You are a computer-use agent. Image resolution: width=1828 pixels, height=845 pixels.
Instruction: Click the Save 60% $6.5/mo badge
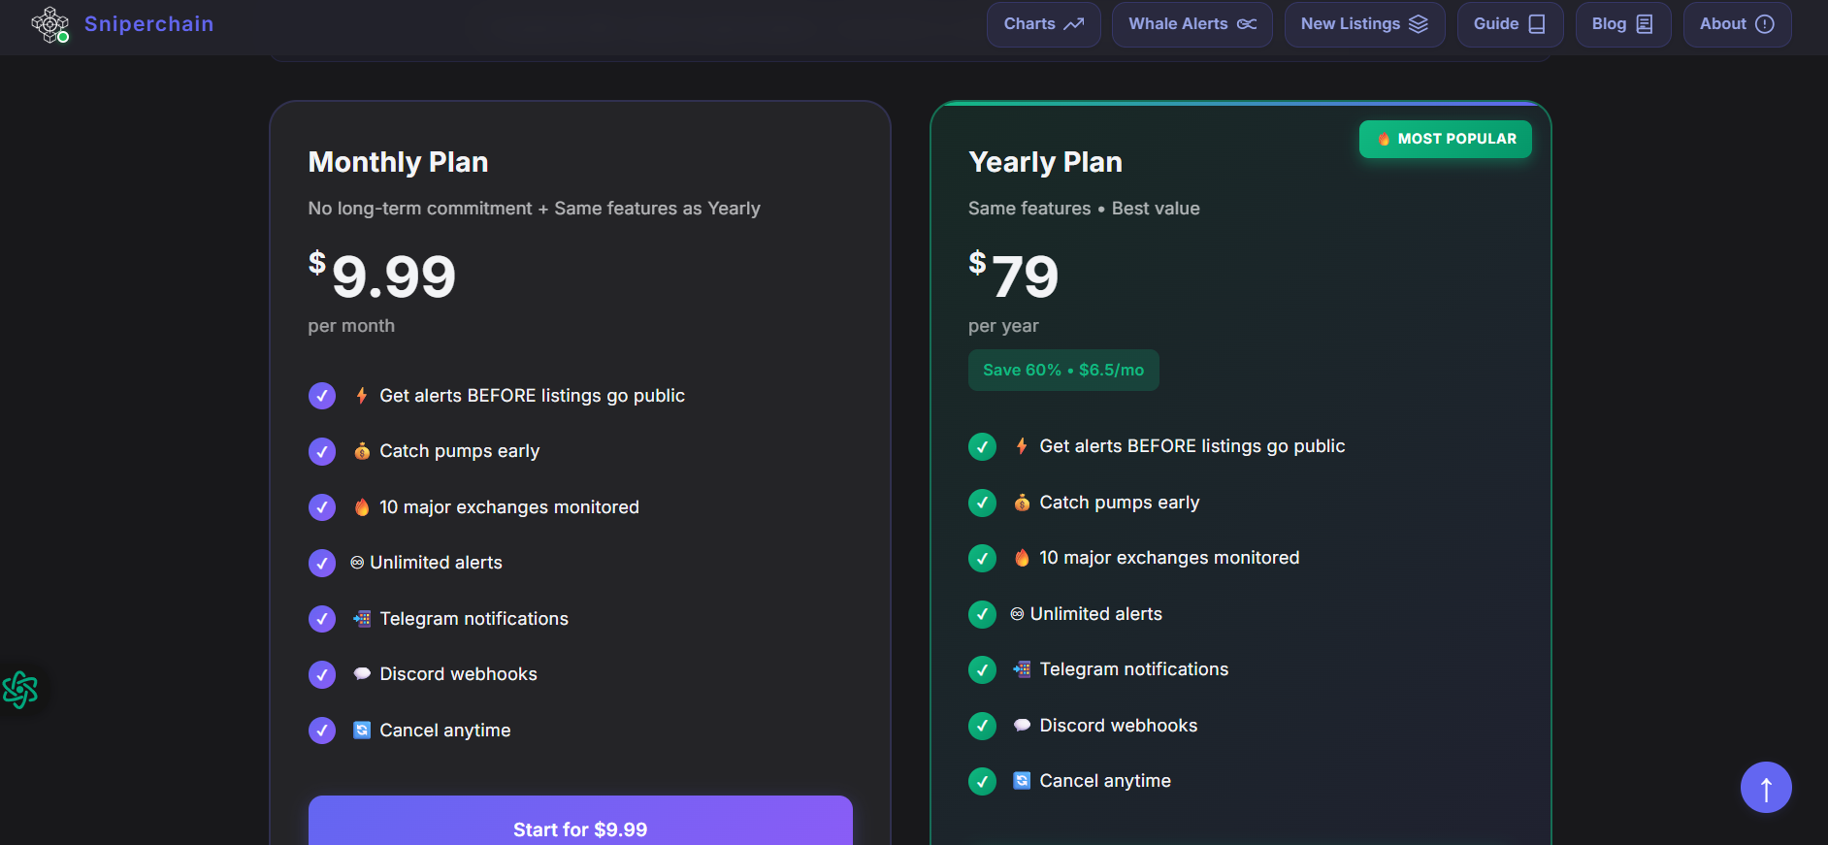pos(1062,370)
